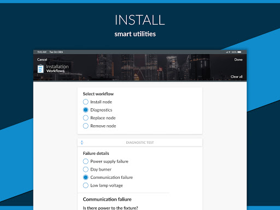Tap Done in the header
Image resolution: width=280 pixels, height=210 pixels.
pyautogui.click(x=238, y=60)
